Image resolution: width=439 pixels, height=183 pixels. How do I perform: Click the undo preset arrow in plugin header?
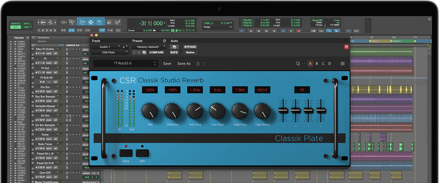(x=198, y=63)
